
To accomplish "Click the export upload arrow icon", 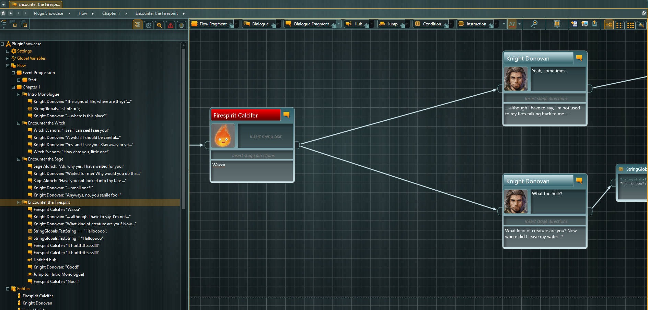I will [x=594, y=24].
